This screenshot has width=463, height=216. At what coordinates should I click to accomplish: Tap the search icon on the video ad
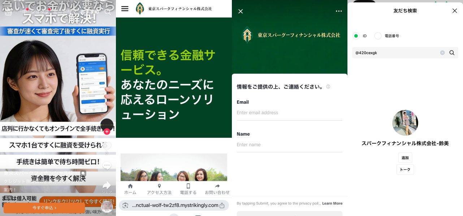[x=108, y=12]
